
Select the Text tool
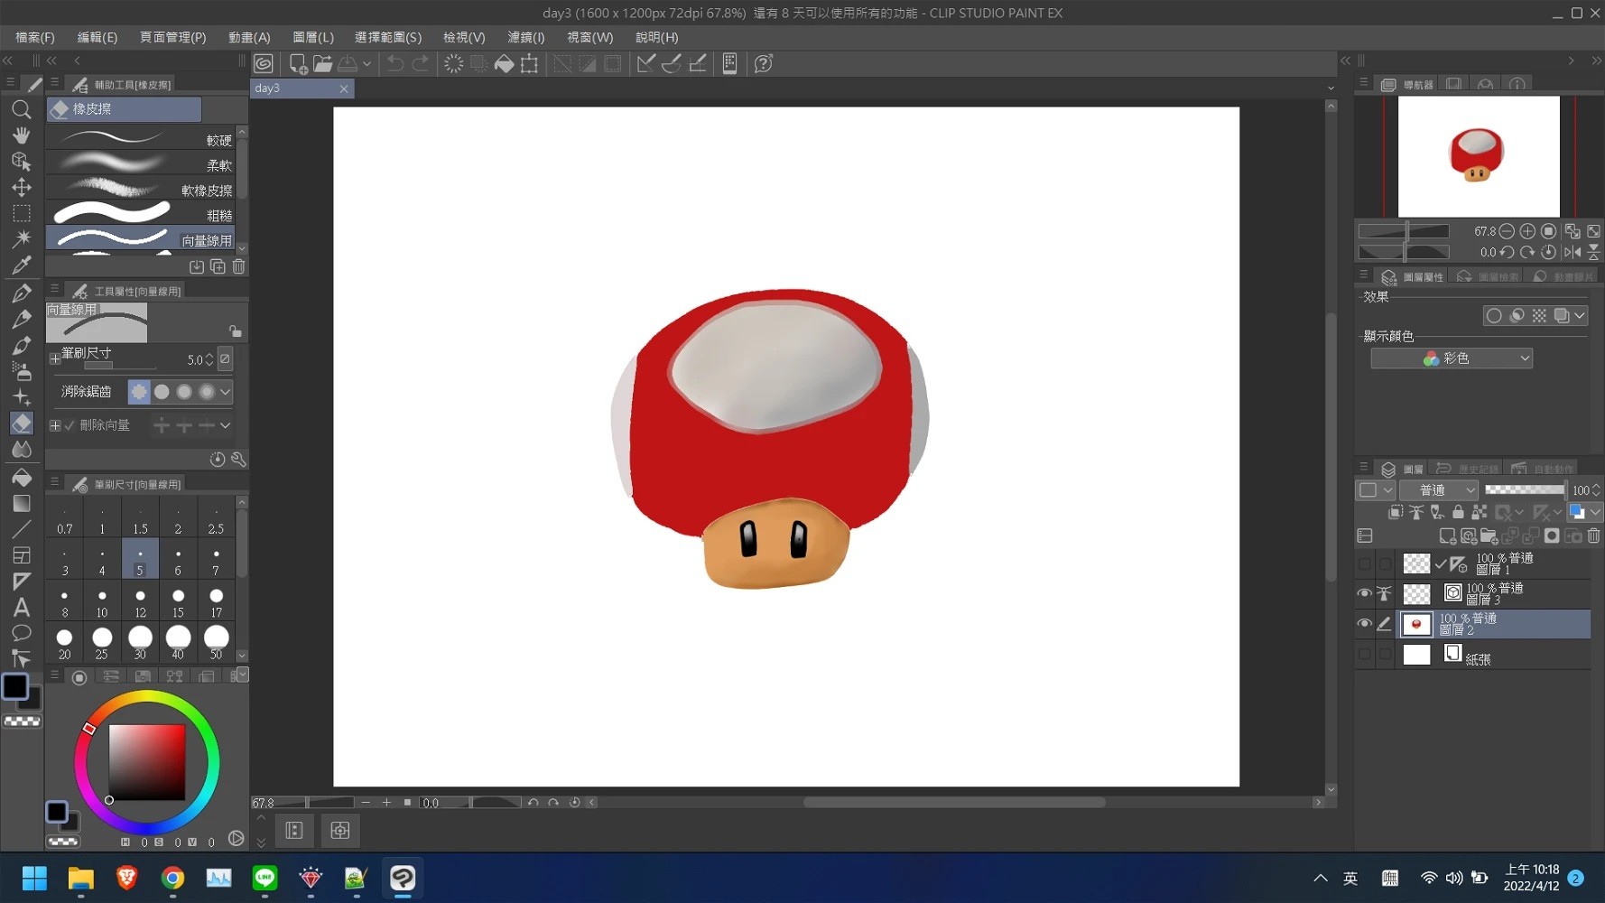22,607
